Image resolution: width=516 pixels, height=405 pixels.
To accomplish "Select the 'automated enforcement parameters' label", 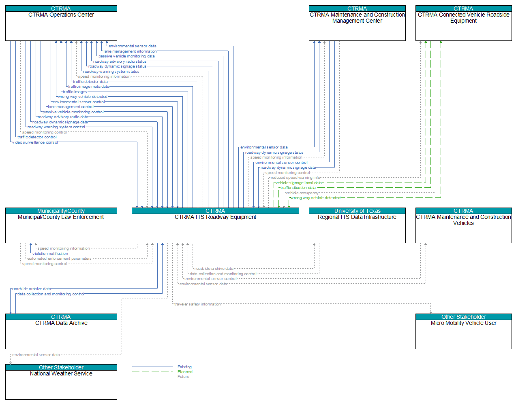I will tap(60, 259).
